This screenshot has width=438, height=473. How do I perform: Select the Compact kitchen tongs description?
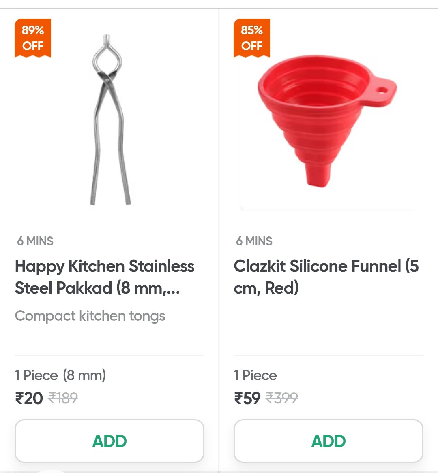tap(90, 316)
